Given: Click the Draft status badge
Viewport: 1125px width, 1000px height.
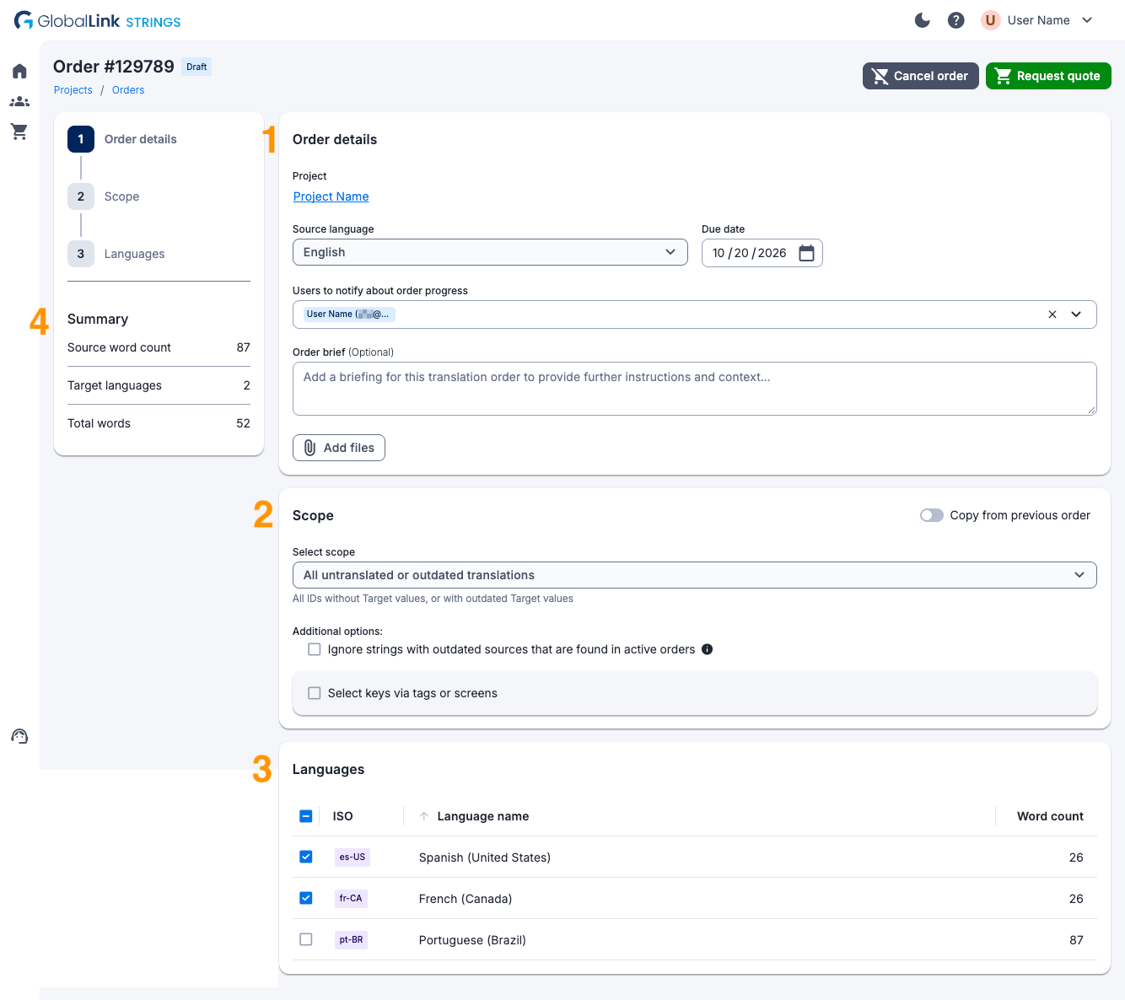Looking at the screenshot, I should 196,67.
